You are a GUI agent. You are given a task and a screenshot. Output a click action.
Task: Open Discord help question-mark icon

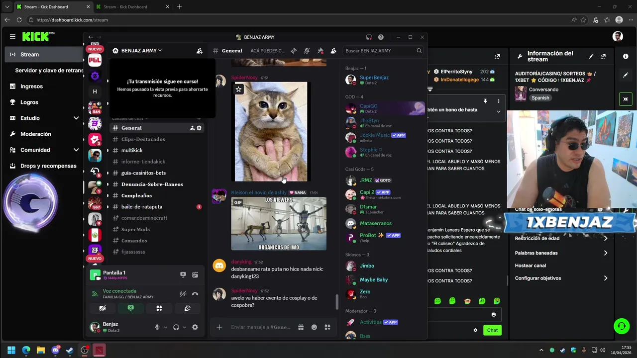pyautogui.click(x=381, y=37)
